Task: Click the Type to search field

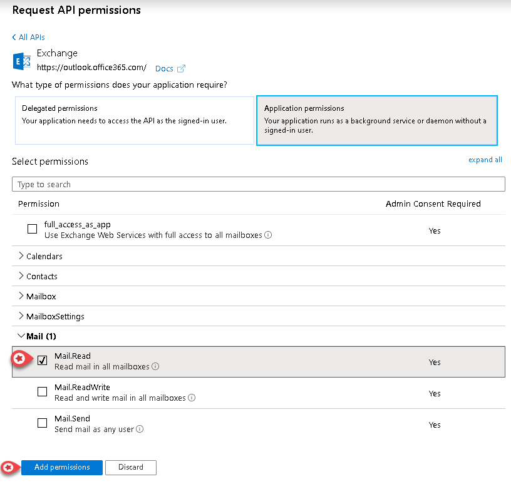Action: (258, 184)
